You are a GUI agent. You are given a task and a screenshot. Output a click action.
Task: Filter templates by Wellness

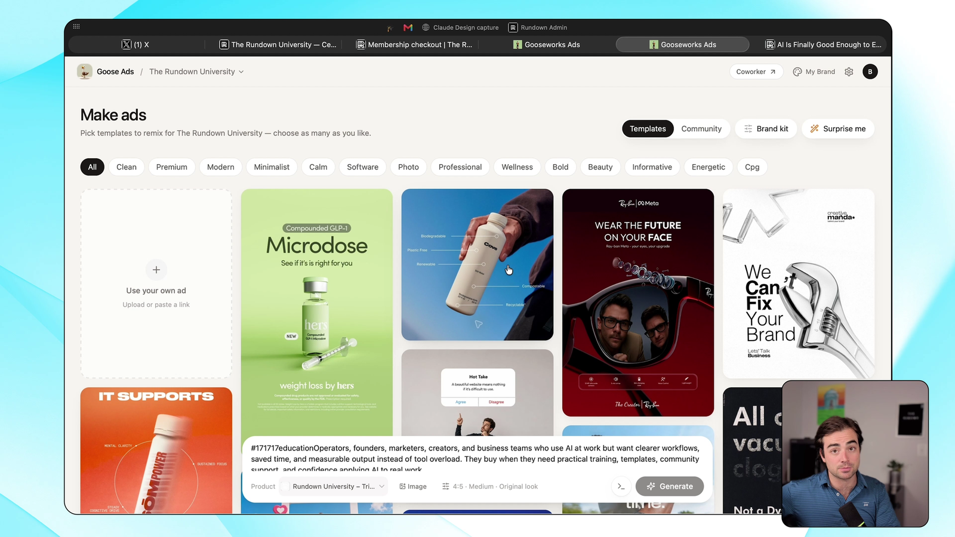[517, 167]
